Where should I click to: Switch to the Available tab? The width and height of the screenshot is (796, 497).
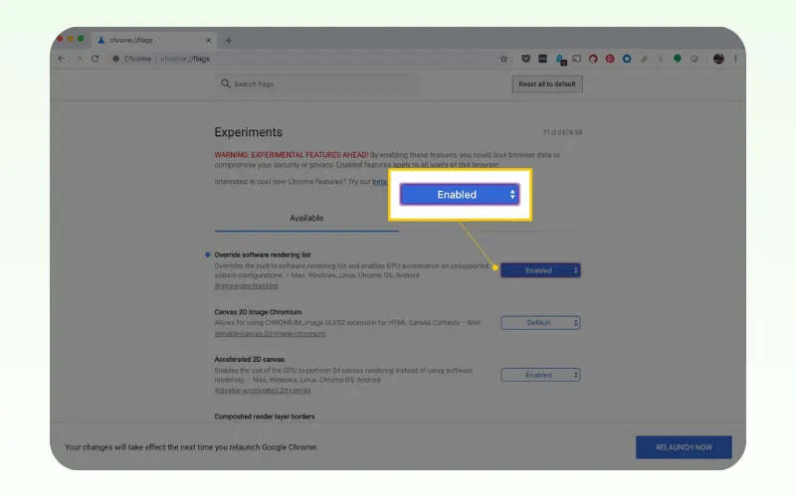[x=306, y=218]
